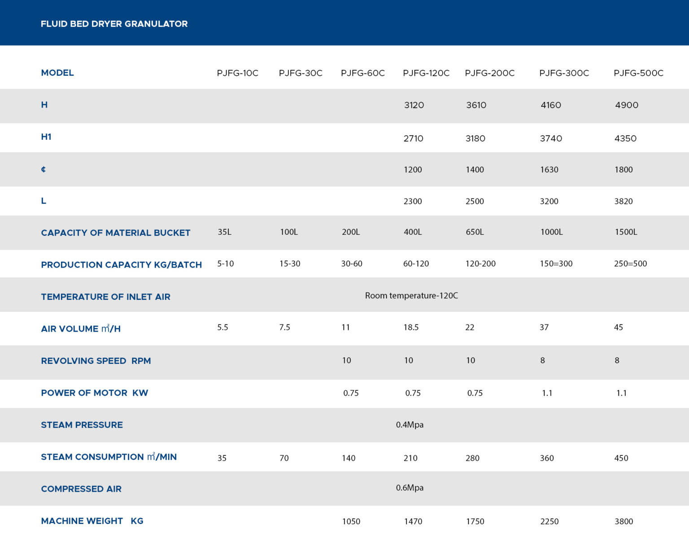Click production capacity 250=500
This screenshot has width=689, height=536.
(x=631, y=264)
